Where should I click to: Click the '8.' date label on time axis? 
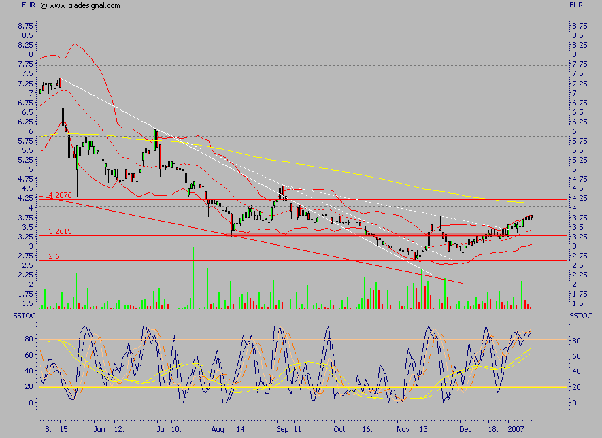pyautogui.click(x=48, y=429)
